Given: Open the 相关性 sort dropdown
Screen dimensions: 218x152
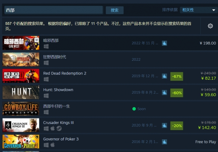Looking at the screenshot, I should (x=199, y=10).
